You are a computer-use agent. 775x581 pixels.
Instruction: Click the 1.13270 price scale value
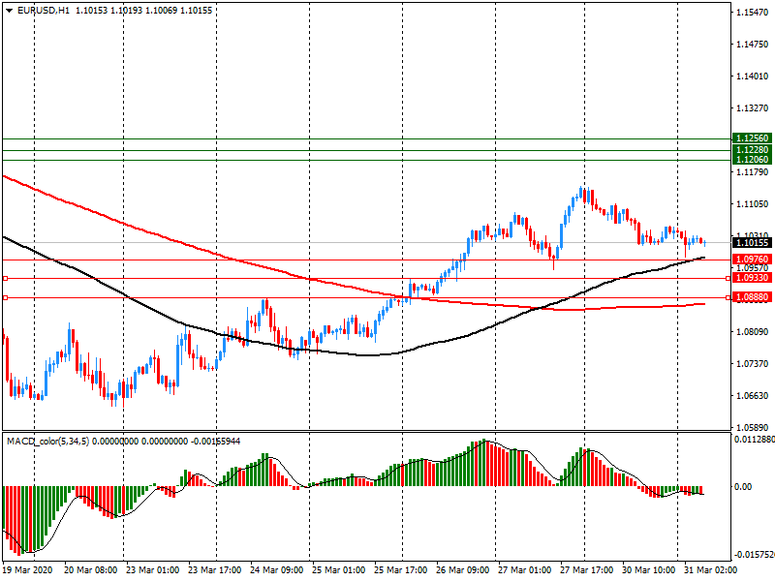[x=753, y=108]
